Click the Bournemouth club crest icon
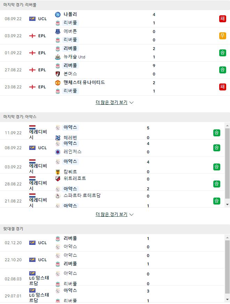Screen dimensions: 230x304 click(x=58, y=74)
